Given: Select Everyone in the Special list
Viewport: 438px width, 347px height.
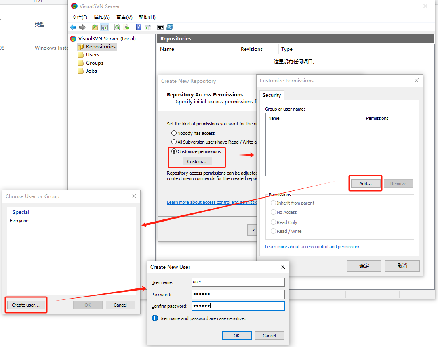Looking at the screenshot, I should [x=19, y=221].
